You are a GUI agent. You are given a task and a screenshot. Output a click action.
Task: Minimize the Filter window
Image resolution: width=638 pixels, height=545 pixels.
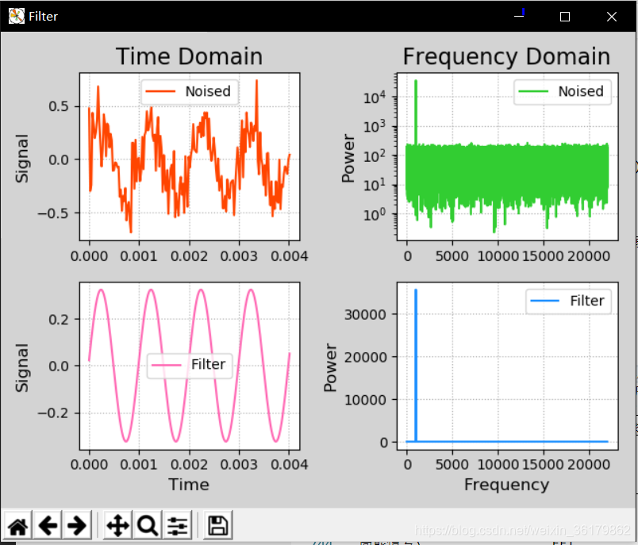click(x=519, y=17)
